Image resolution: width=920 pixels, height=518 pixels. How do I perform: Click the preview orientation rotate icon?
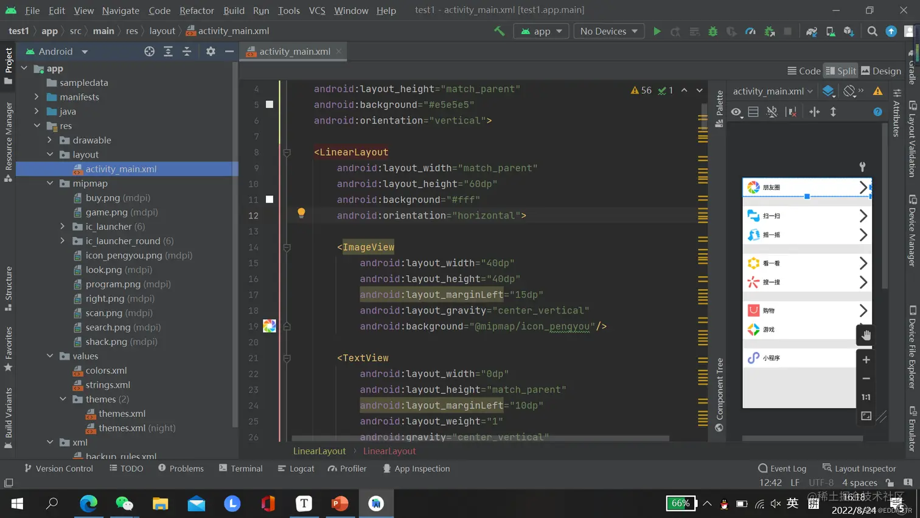(x=849, y=91)
